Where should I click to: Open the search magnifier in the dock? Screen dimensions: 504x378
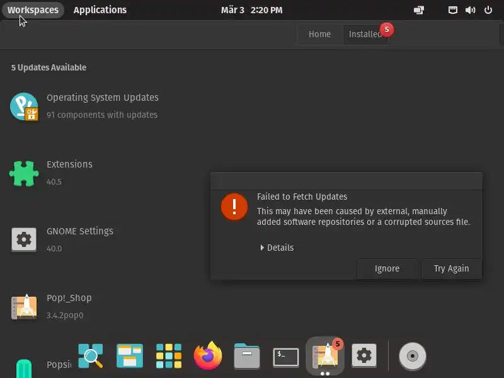click(91, 356)
